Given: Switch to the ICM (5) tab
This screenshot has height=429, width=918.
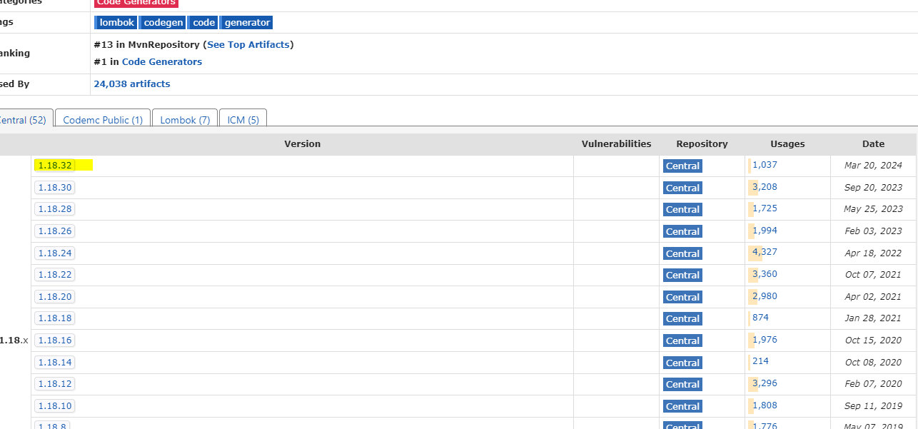Looking at the screenshot, I should 243,120.
